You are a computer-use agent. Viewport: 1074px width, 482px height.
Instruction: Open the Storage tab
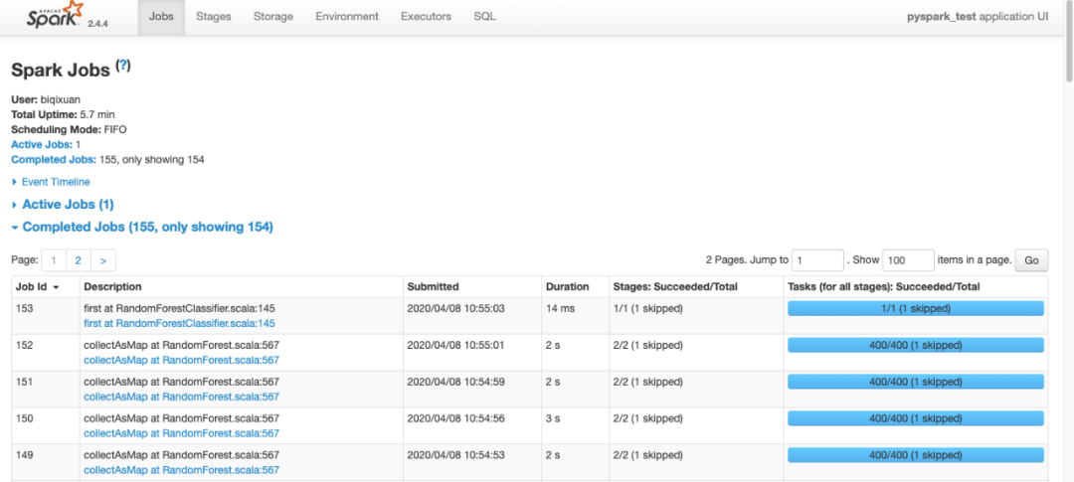[x=272, y=17]
